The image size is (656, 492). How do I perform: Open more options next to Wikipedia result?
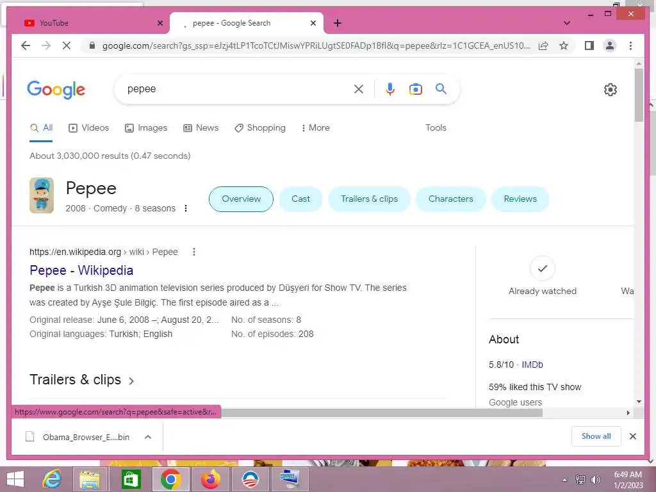click(193, 252)
